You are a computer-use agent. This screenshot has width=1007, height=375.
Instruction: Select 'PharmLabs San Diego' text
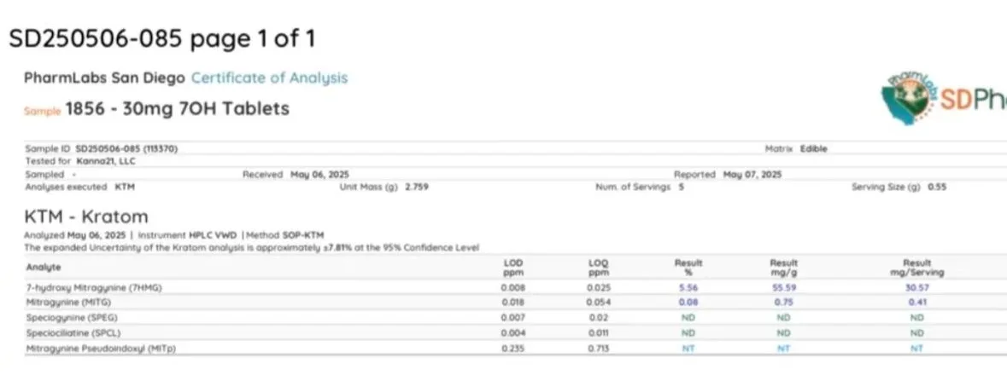(105, 78)
